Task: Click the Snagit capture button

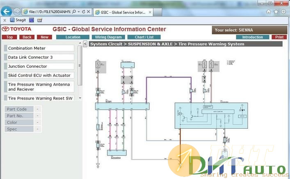Action: point(18,20)
